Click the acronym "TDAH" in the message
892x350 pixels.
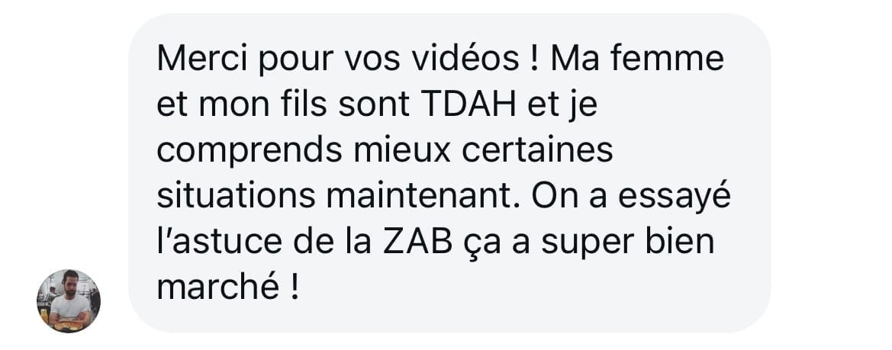tap(469, 105)
